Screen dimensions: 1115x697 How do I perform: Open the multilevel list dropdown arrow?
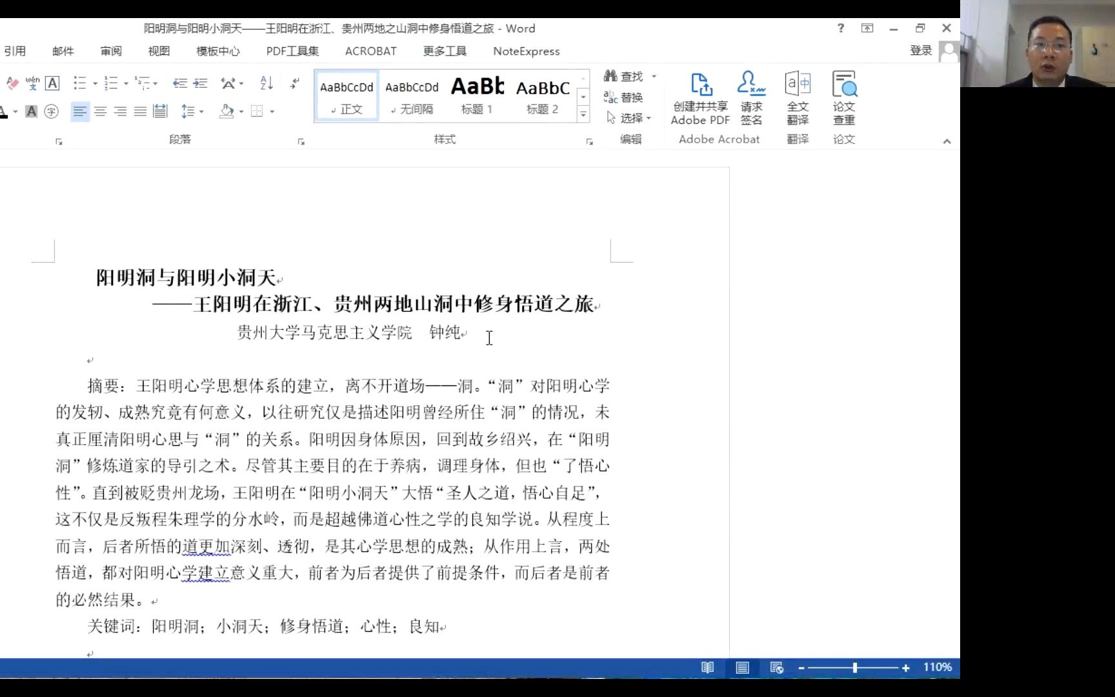coord(156,83)
